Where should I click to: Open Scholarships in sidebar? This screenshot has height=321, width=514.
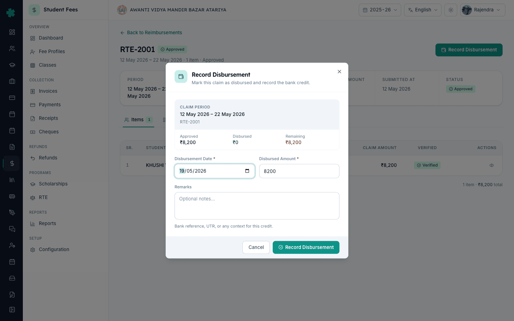tap(65, 184)
